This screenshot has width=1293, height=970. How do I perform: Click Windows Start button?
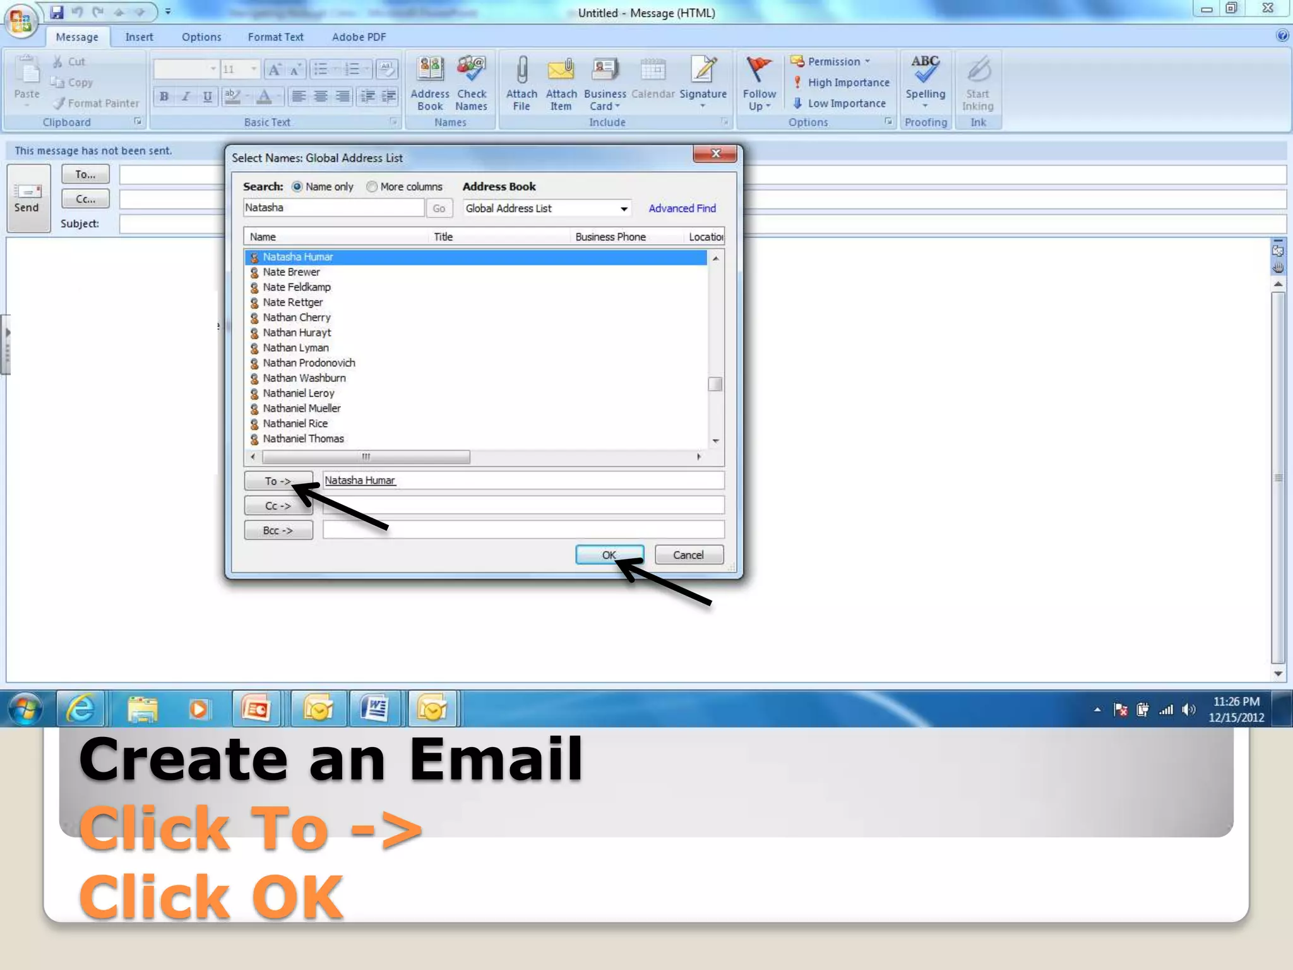[x=25, y=709]
